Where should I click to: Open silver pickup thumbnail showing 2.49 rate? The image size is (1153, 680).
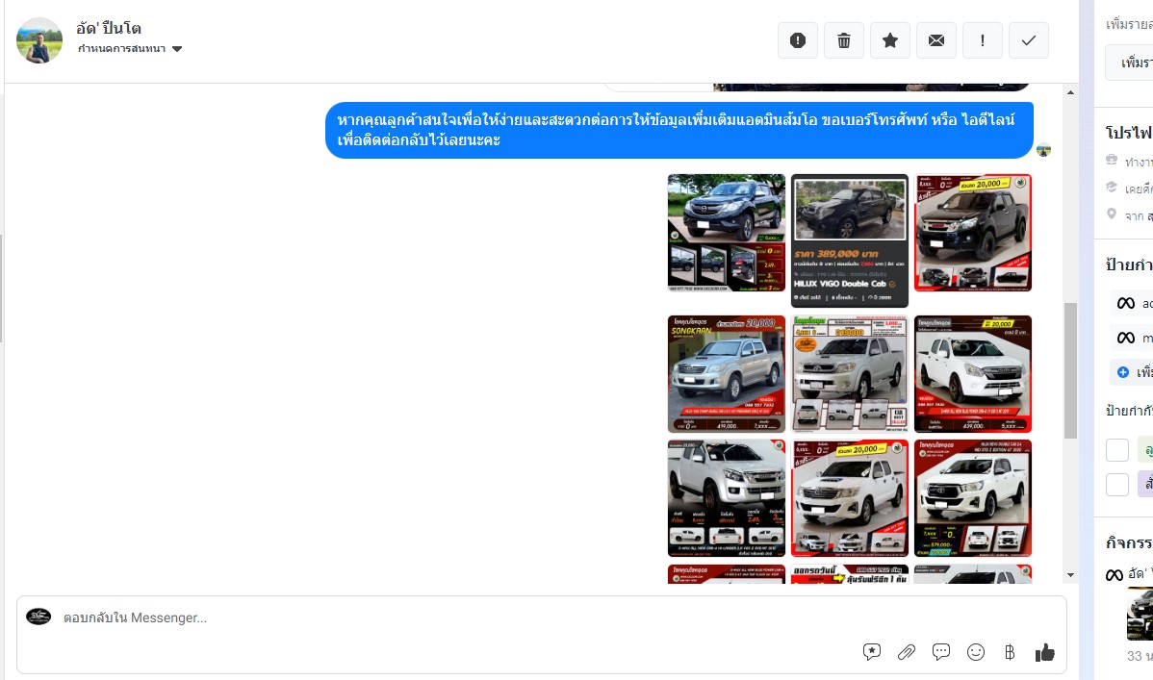point(727,497)
